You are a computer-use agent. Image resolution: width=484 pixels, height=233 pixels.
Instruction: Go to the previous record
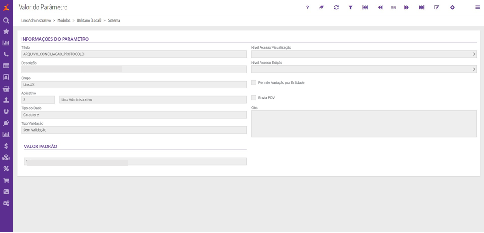coord(380,8)
